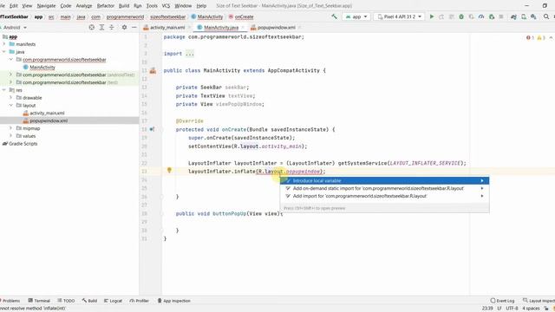Switch to the popupwindow.xml editor tab

click(x=276, y=27)
